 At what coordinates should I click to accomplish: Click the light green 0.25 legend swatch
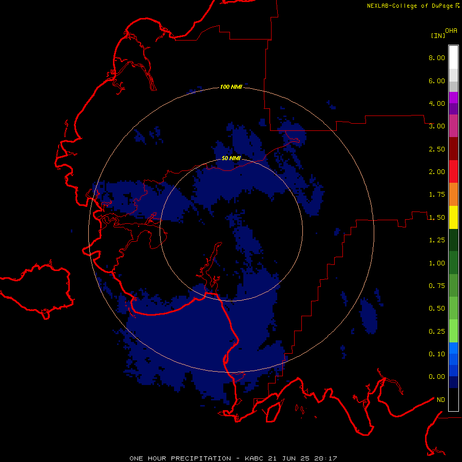click(453, 331)
